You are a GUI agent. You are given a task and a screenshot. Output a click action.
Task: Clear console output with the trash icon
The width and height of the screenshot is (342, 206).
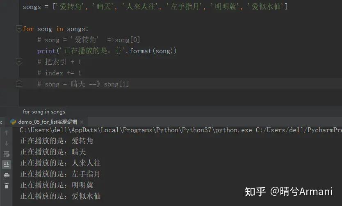[7, 186]
